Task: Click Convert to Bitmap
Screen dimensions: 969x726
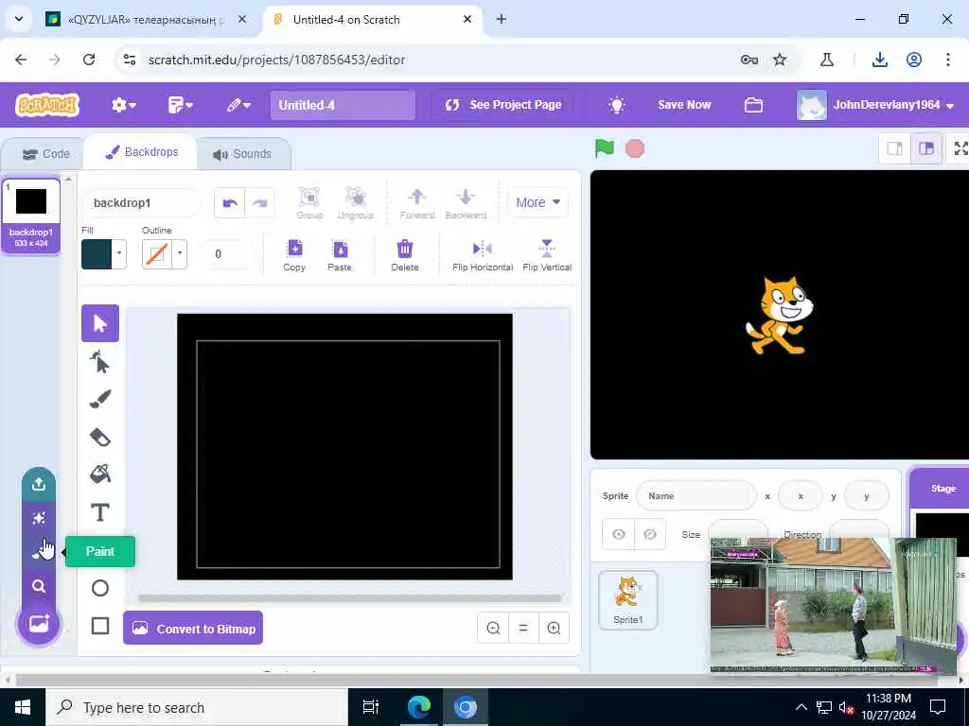Action: coord(193,629)
